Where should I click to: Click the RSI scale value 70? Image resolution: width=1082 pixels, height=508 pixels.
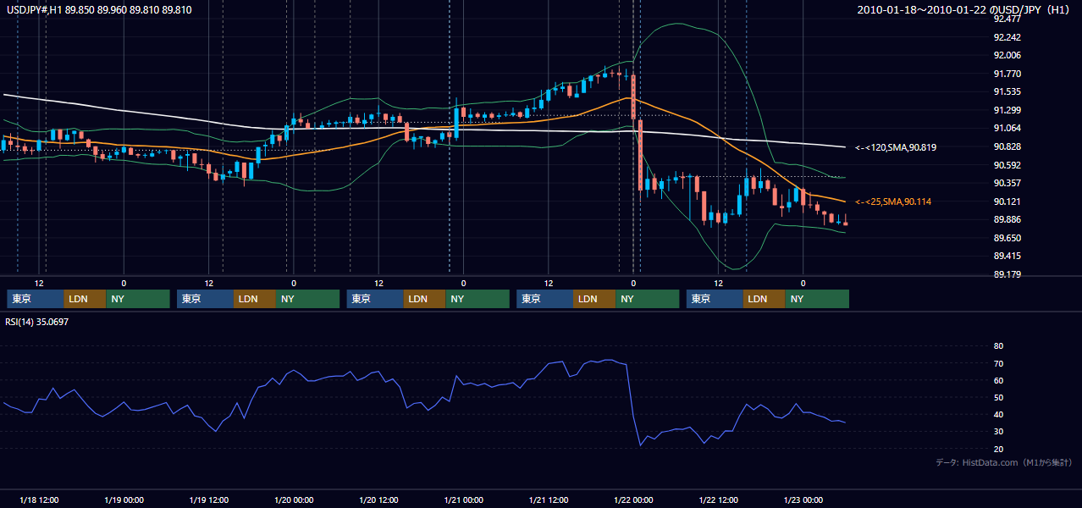[998, 363]
